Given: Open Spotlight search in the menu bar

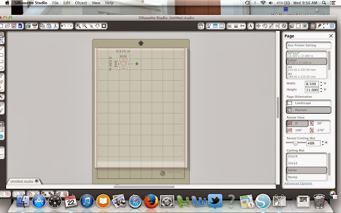Looking at the screenshot, I should point(324,3).
